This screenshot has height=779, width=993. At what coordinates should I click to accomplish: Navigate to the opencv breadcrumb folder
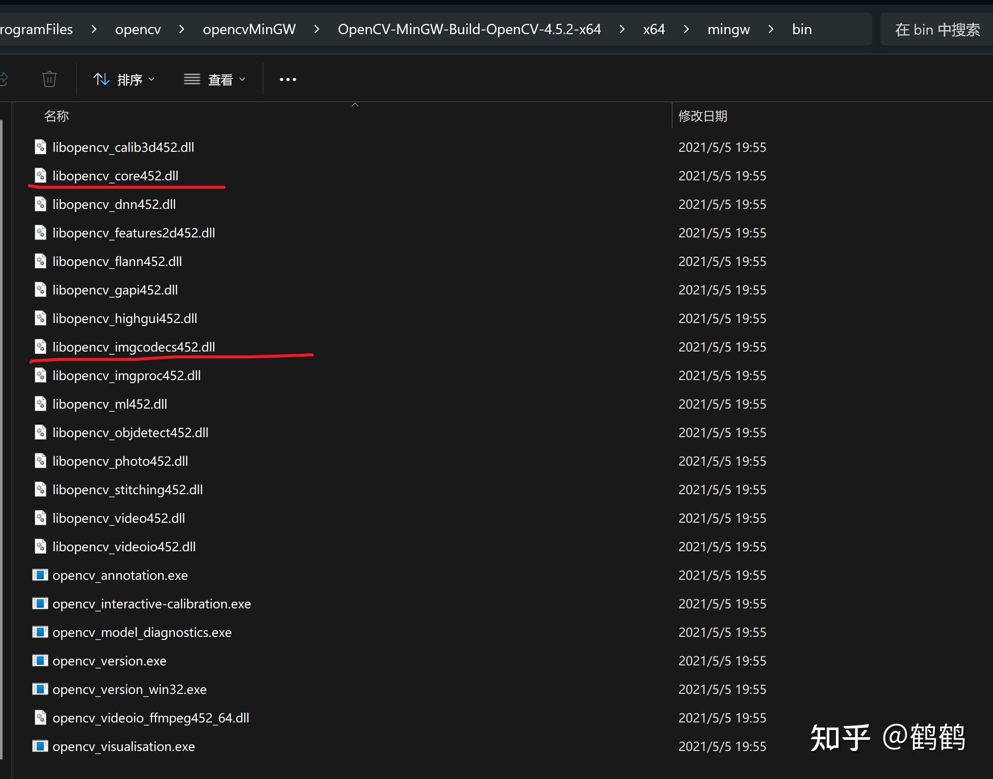click(x=138, y=30)
